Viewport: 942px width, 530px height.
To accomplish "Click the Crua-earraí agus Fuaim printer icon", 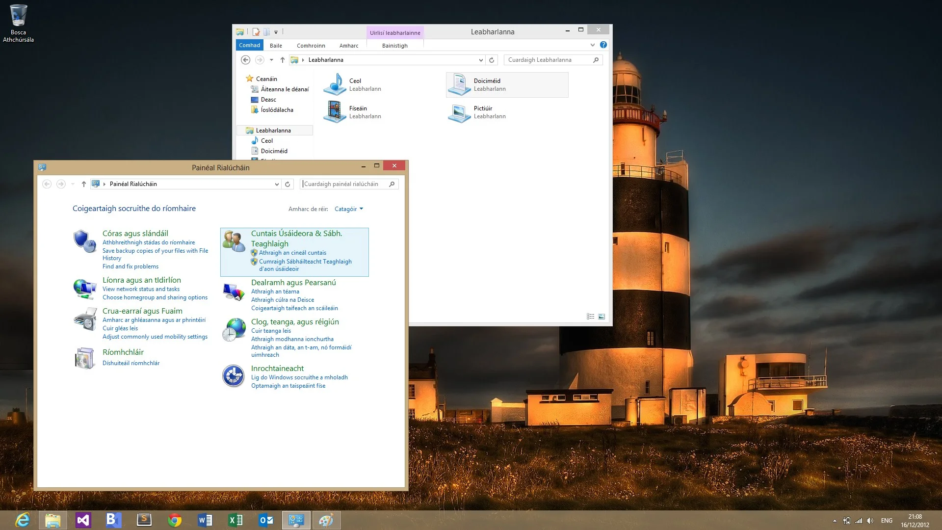I will click(x=85, y=319).
